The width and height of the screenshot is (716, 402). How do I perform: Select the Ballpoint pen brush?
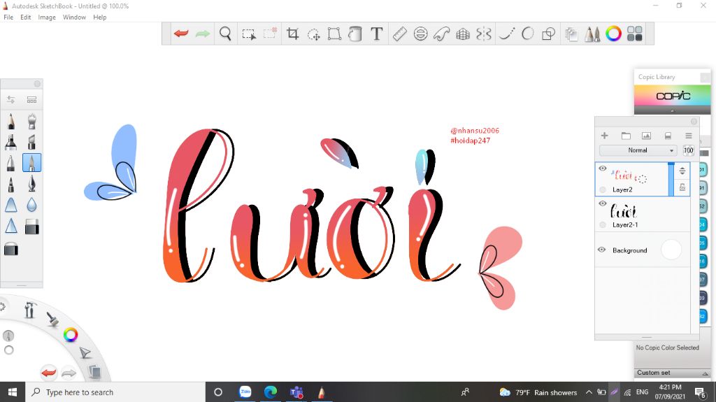[x=11, y=163]
